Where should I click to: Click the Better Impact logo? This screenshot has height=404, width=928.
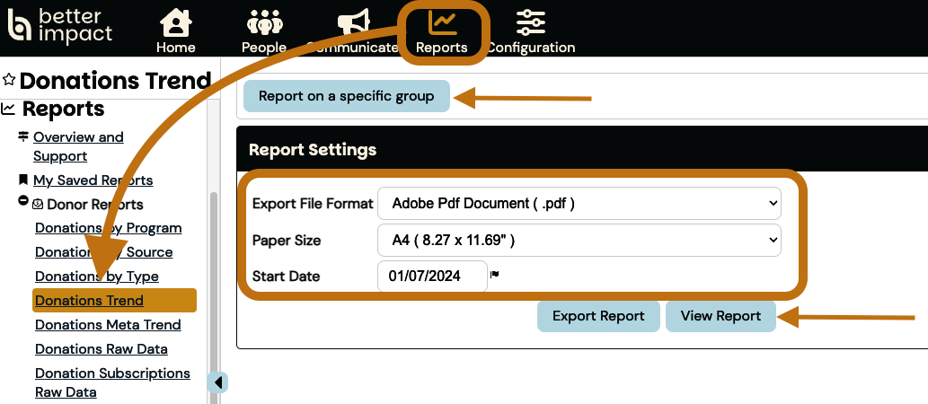[59, 25]
